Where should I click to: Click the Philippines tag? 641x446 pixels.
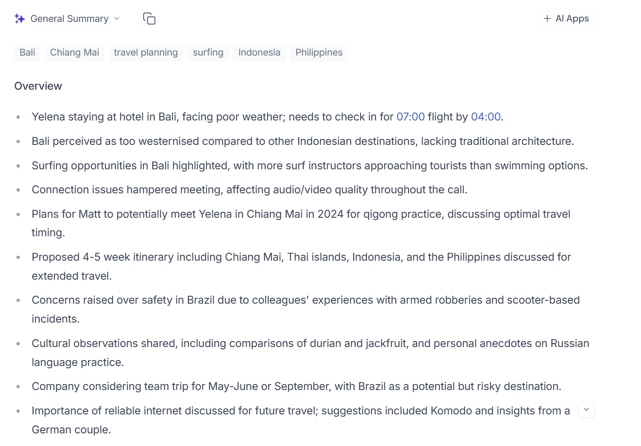click(319, 53)
